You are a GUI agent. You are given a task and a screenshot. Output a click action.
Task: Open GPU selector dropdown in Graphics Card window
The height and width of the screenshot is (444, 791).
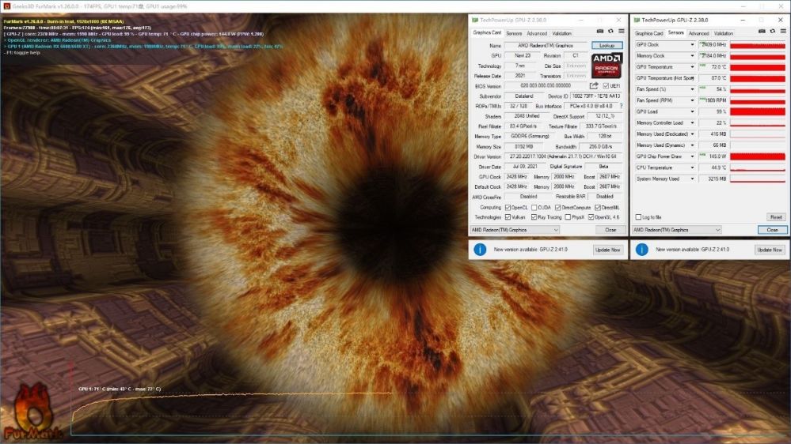coord(515,230)
